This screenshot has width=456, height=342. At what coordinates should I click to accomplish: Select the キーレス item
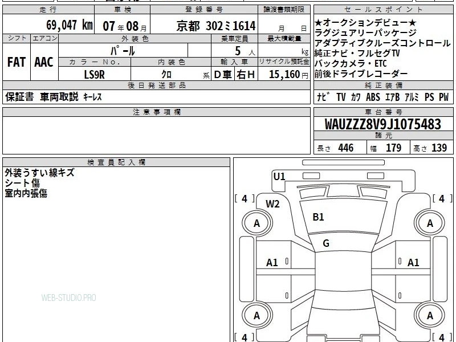pos(93,97)
